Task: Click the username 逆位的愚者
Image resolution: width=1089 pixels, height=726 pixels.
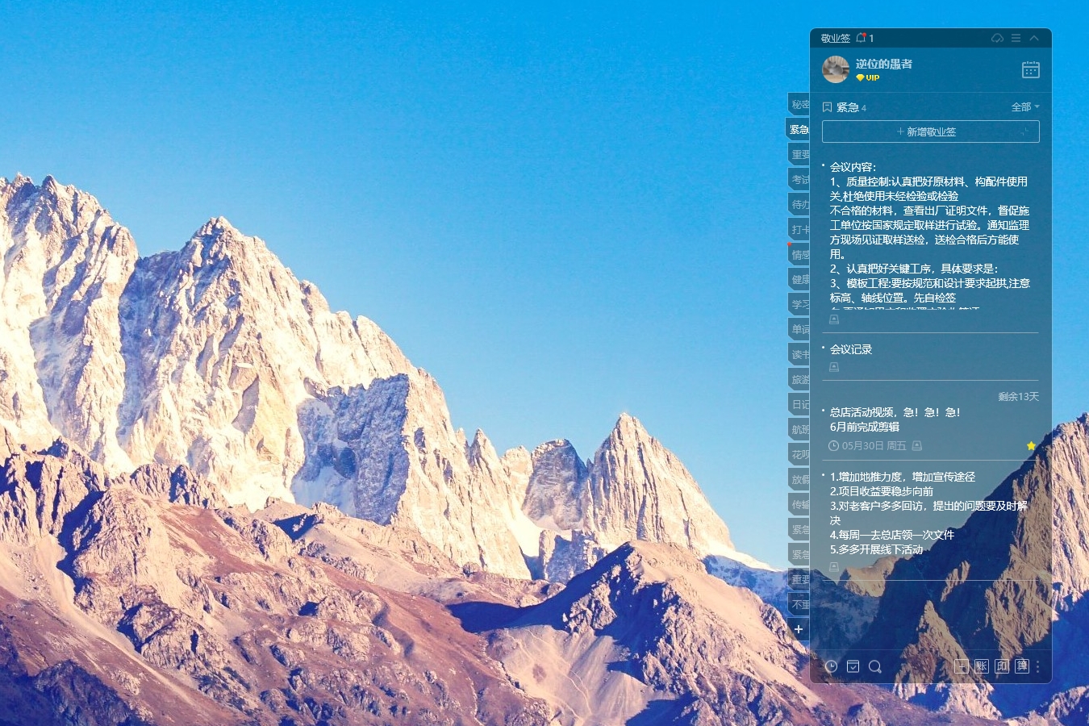Action: tap(883, 64)
